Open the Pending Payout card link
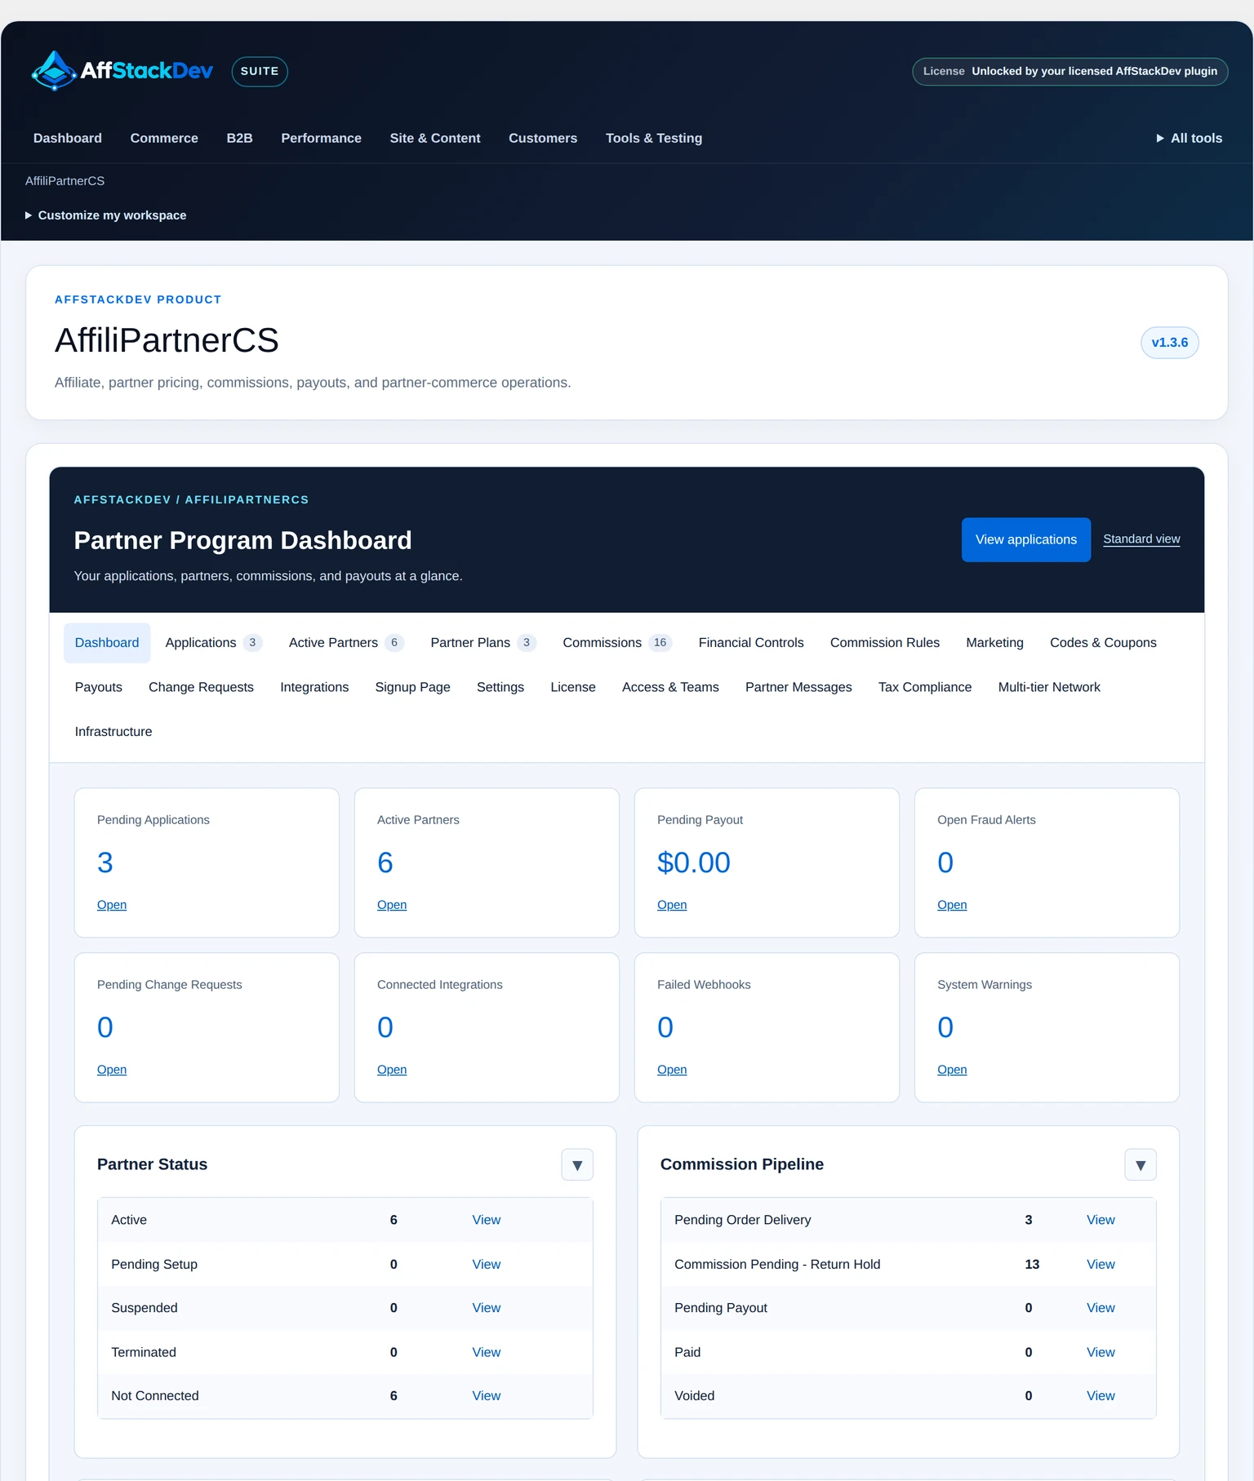Image resolution: width=1254 pixels, height=1481 pixels. pos(672,905)
